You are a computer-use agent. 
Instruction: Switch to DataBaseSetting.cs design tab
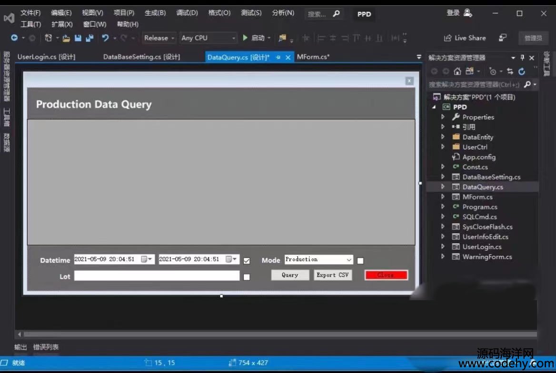pyautogui.click(x=141, y=57)
